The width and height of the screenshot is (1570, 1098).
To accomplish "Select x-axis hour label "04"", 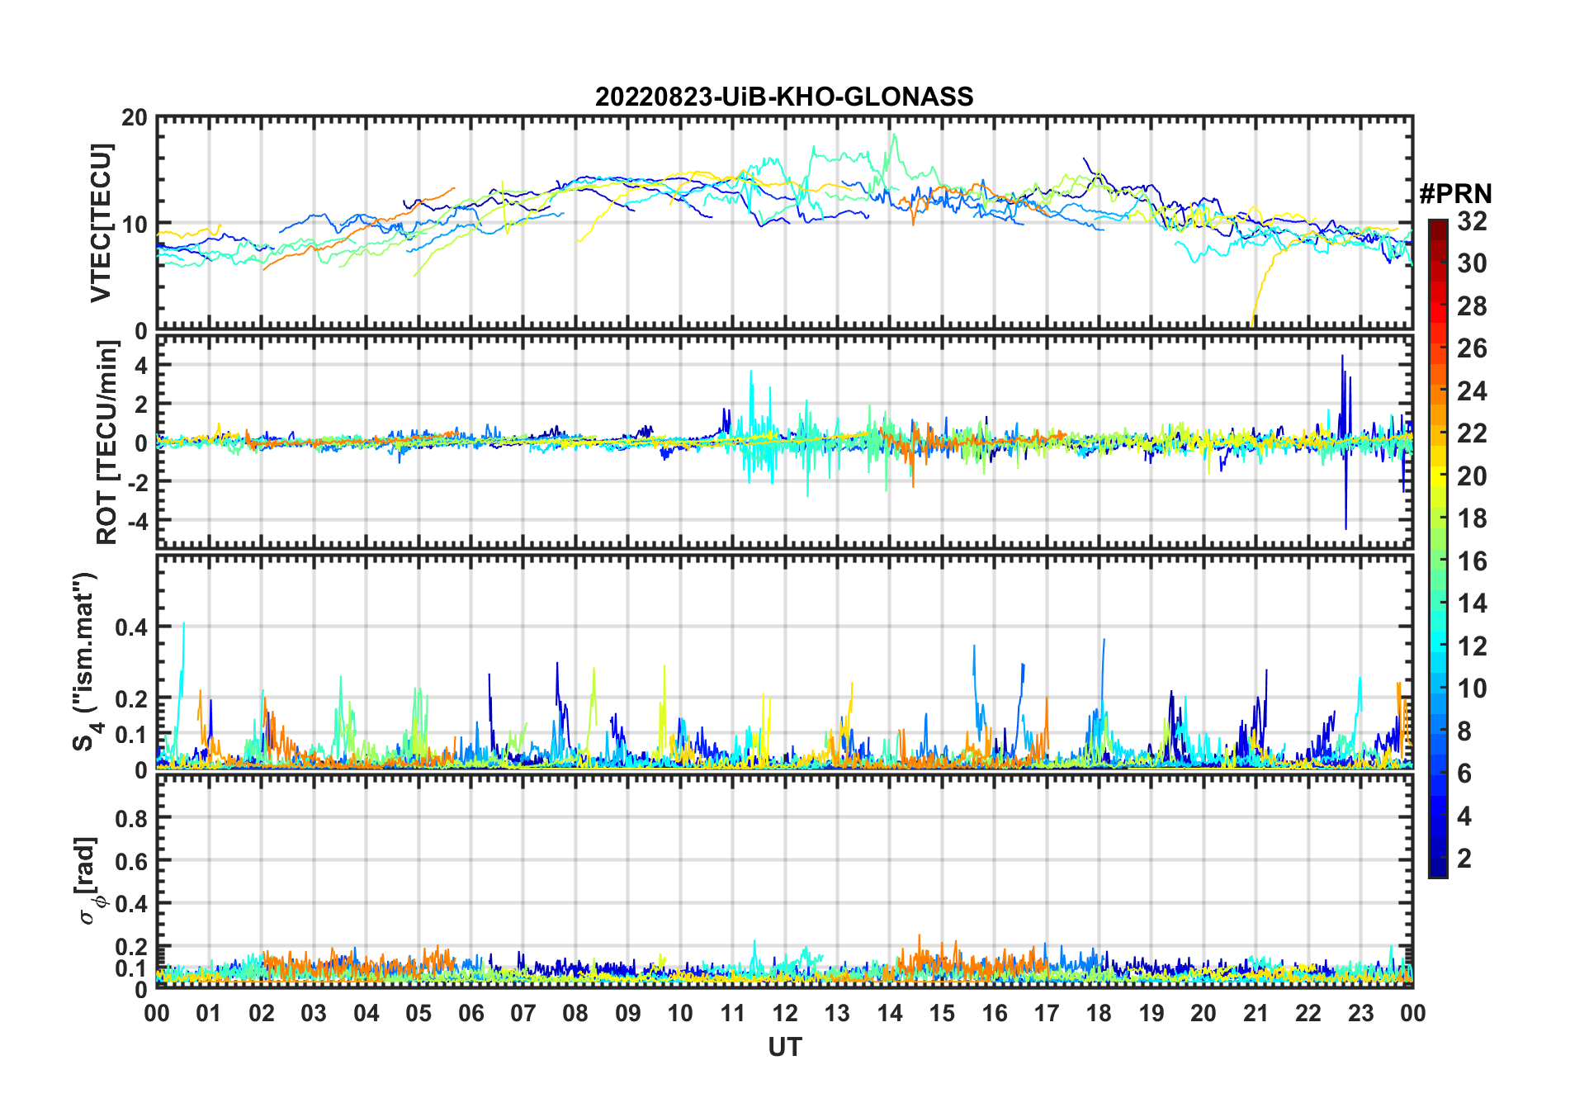I will (366, 1013).
